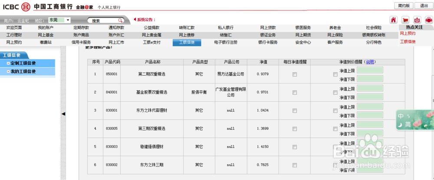Click the magnifier icon in search box
This screenshot has width=434, height=180.
[120, 20]
